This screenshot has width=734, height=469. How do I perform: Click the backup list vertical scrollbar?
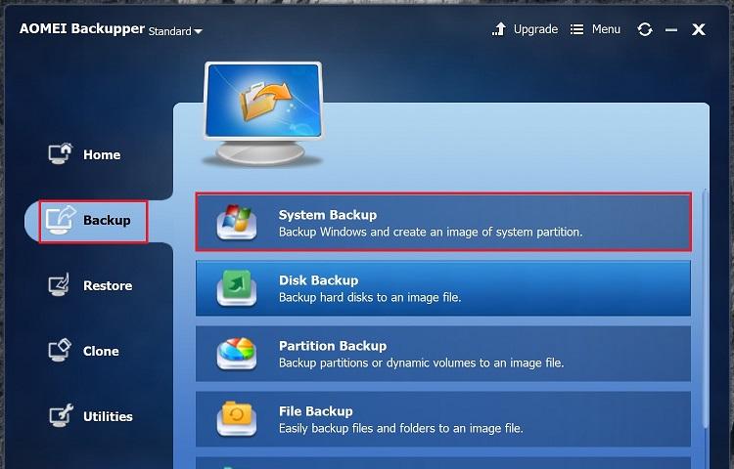705,309
